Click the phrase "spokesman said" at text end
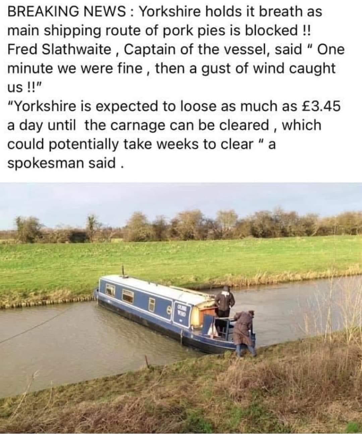 (61, 163)
